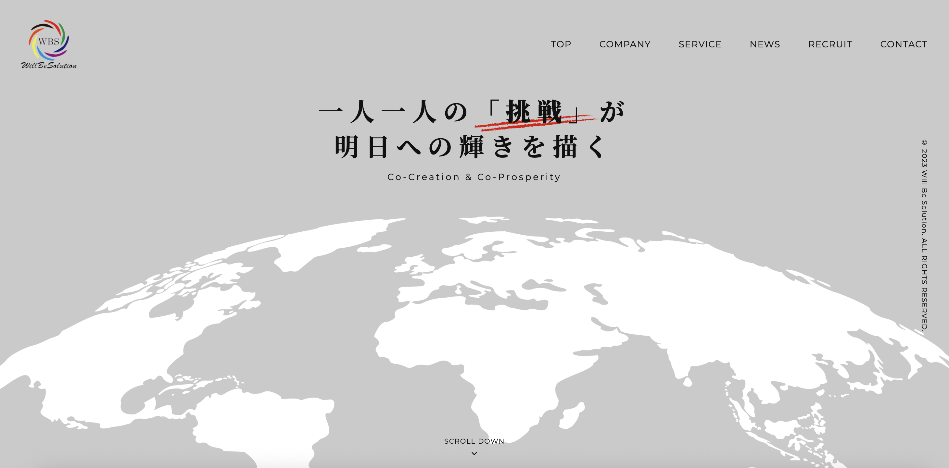Open the RECRUIT page link

pos(830,44)
